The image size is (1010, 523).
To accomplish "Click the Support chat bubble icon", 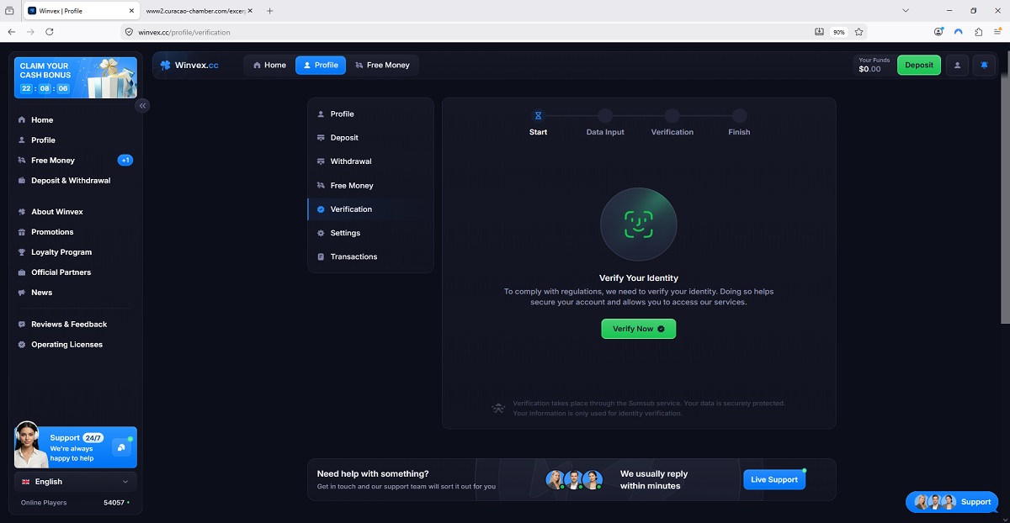I will click(x=122, y=447).
